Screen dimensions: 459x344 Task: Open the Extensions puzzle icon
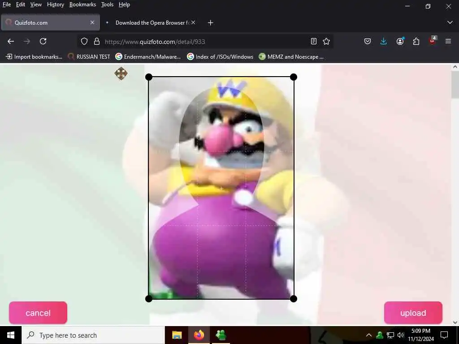pyautogui.click(x=416, y=42)
